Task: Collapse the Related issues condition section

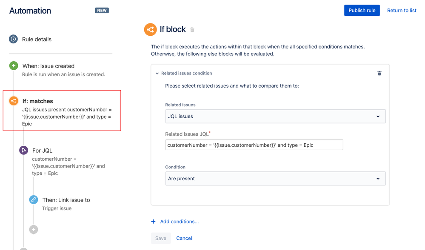Action: (x=157, y=74)
